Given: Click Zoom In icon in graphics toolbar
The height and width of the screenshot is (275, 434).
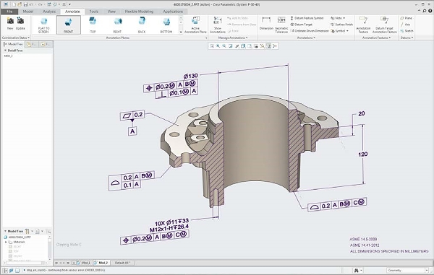Looking at the screenshot, I should click(218, 46).
